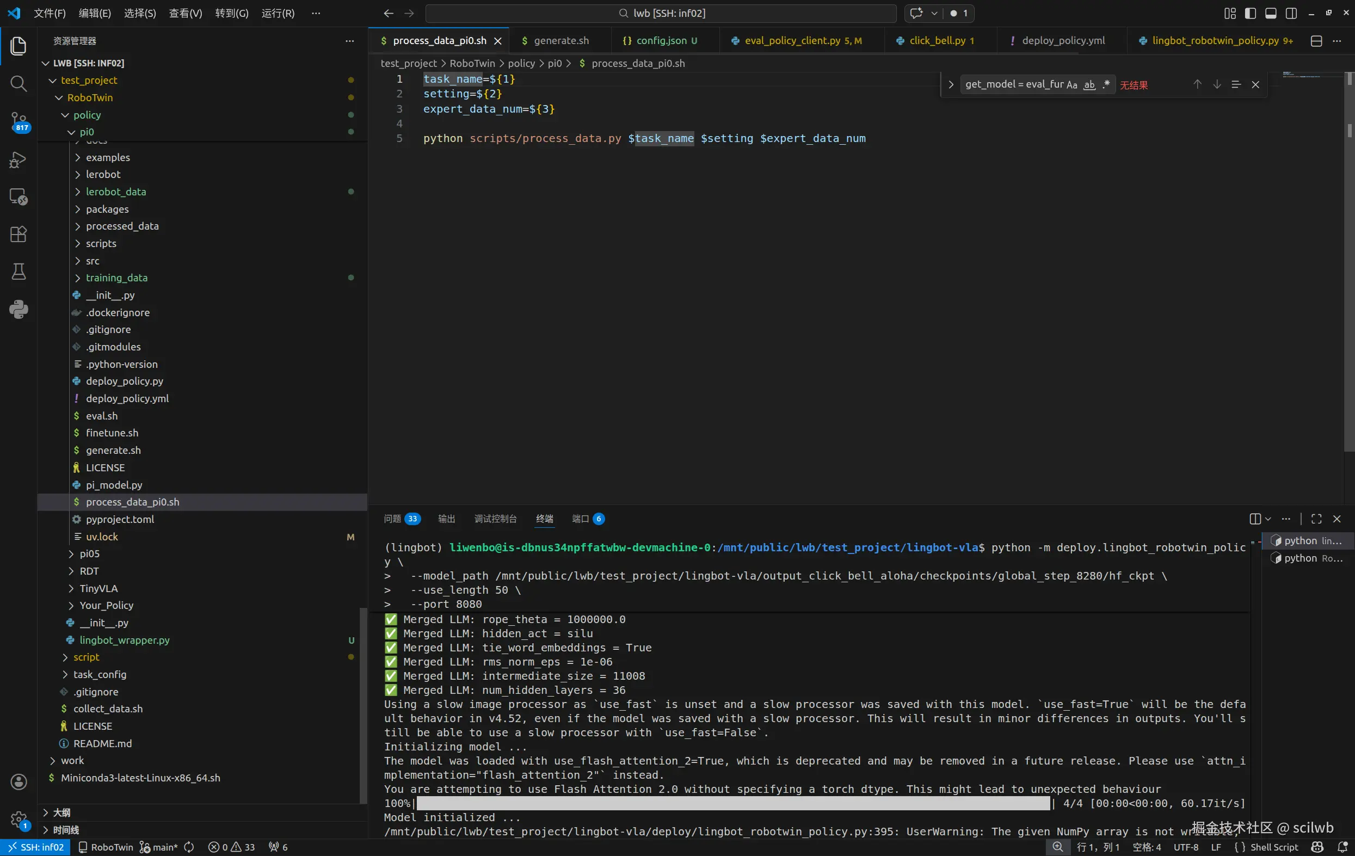
Task: Click the find input containing get_model
Action: (1014, 84)
